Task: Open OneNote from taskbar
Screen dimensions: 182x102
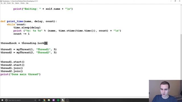Action: [x=53, y=100]
